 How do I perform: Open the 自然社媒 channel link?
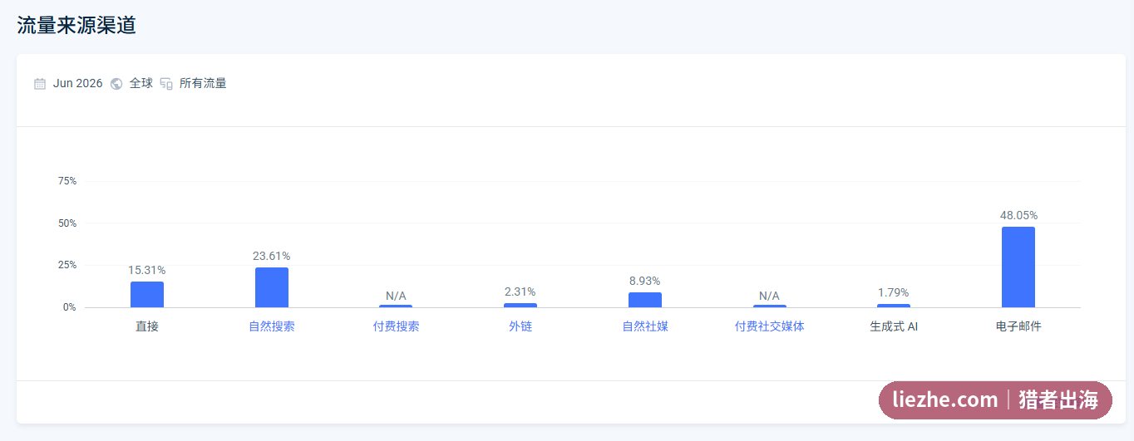(645, 326)
